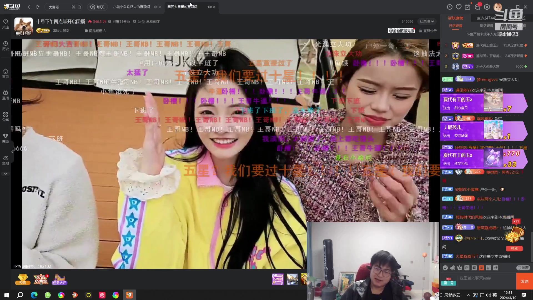
Task: Open settings hexagon icon
Action: (487, 7)
